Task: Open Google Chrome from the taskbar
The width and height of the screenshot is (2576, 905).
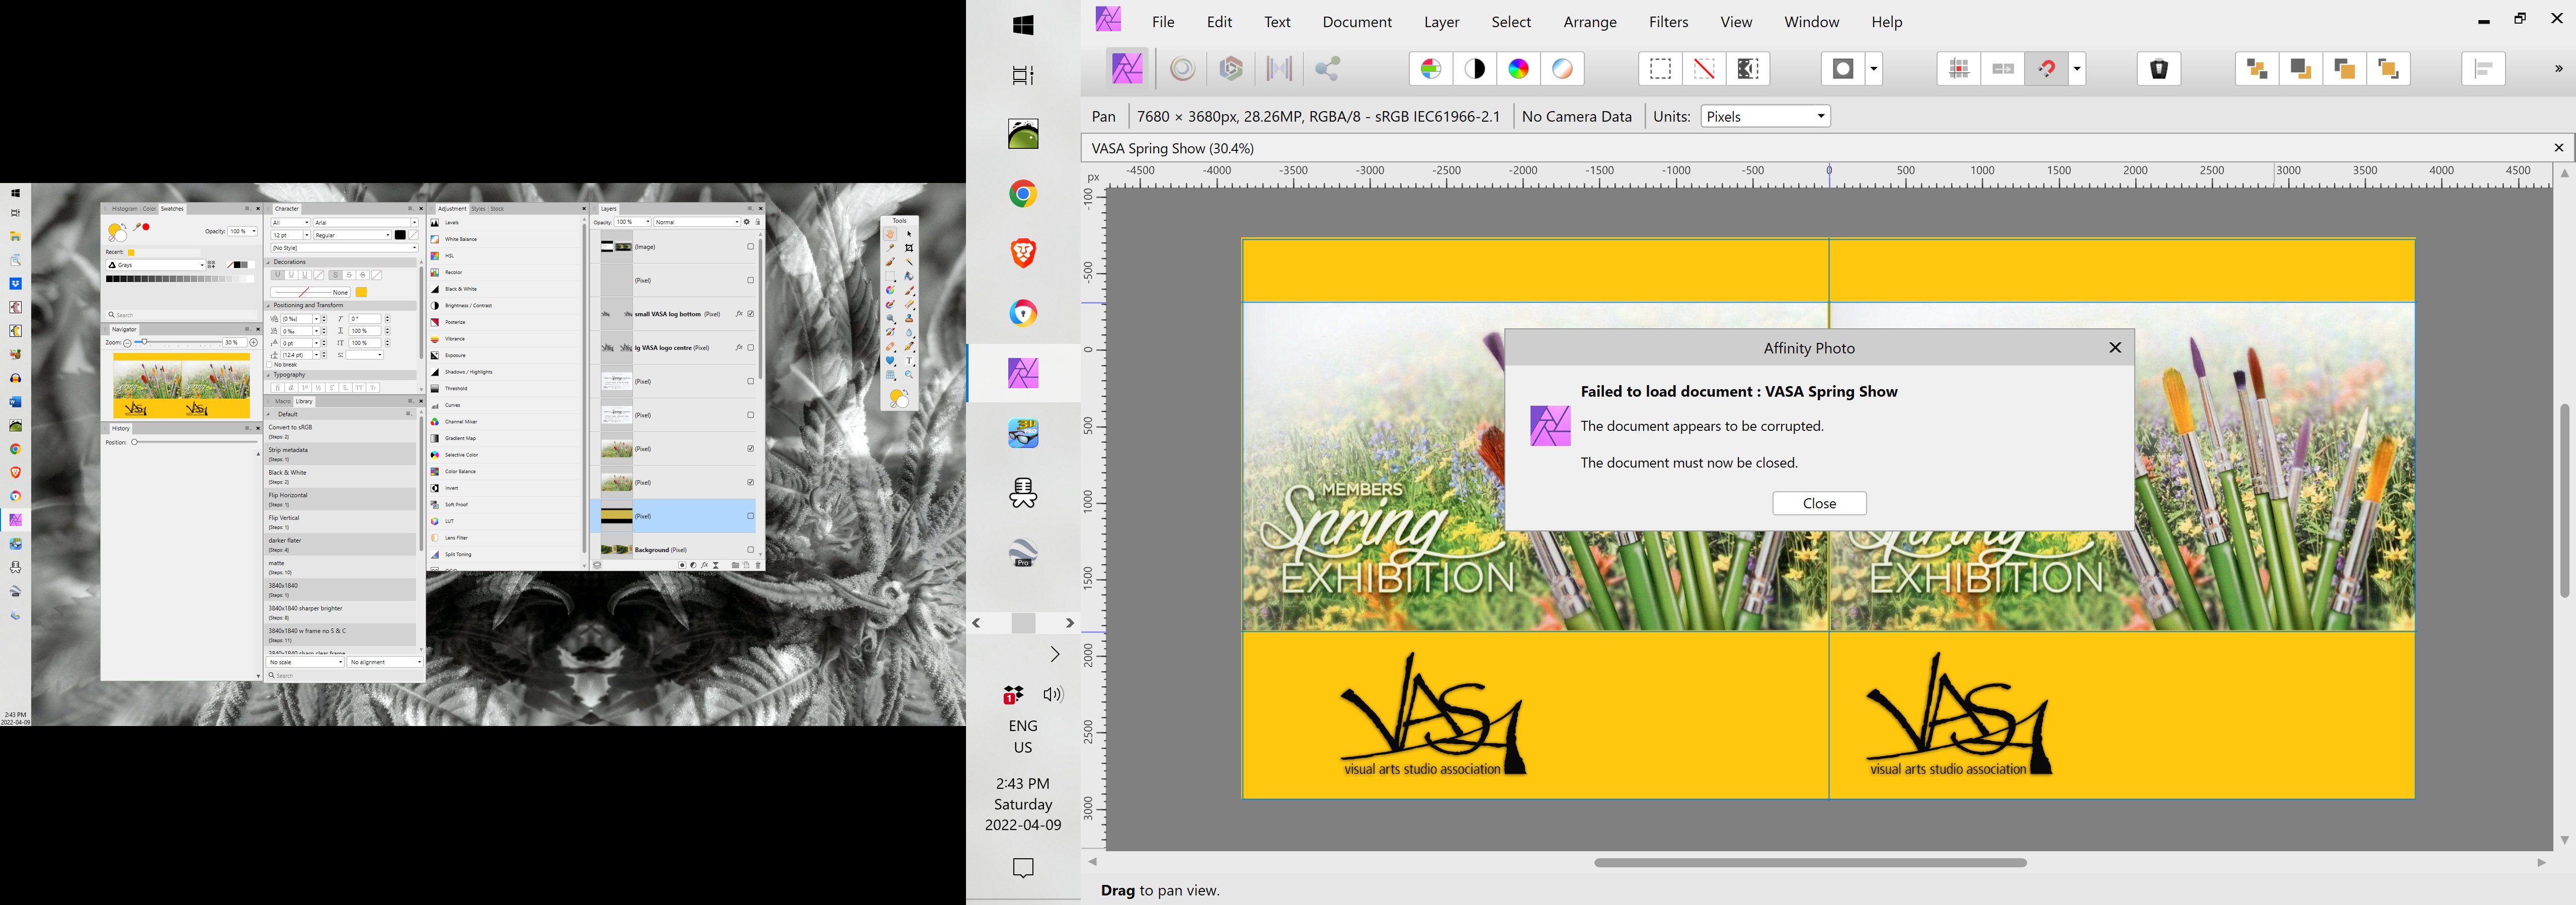Action: (1023, 194)
